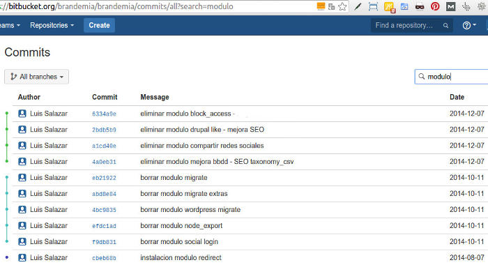Click message 'eliminar modulo drupal like - mejora SEO'
The image size is (488, 265).
pyautogui.click(x=202, y=130)
